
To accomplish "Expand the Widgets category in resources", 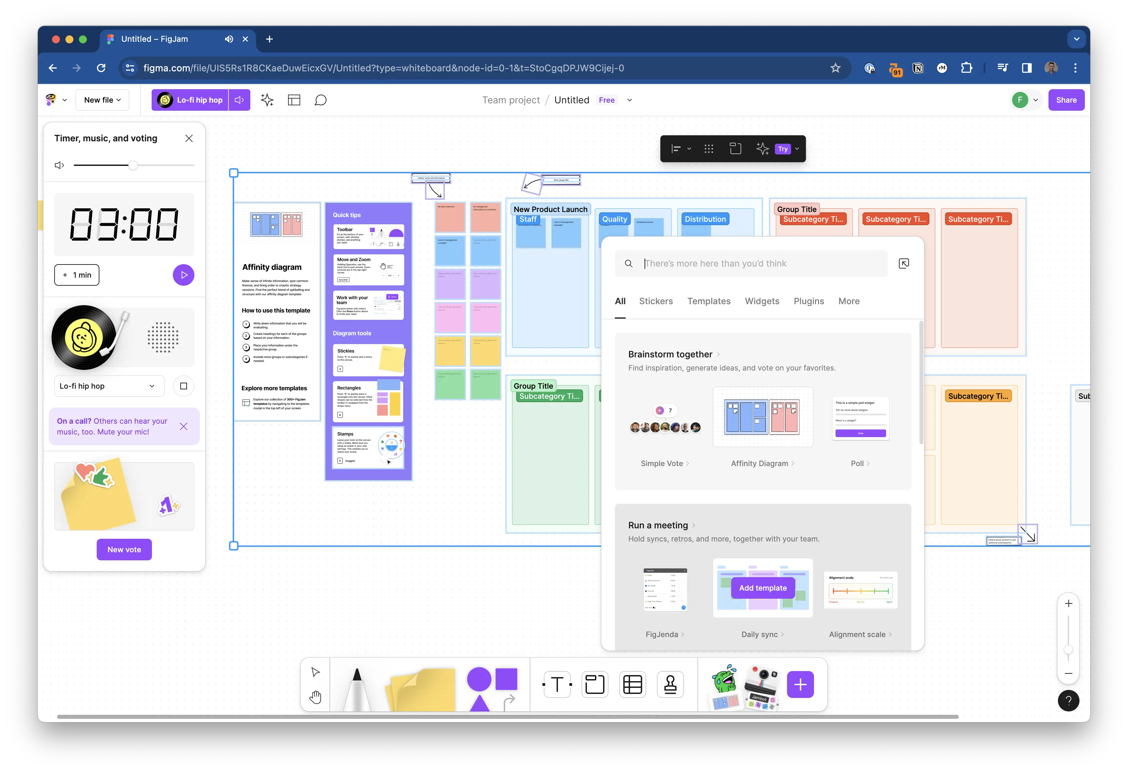I will coord(761,301).
